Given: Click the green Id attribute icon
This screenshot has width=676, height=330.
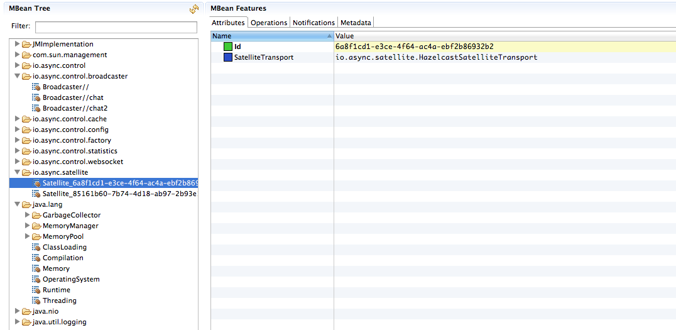Looking at the screenshot, I should coord(228,47).
